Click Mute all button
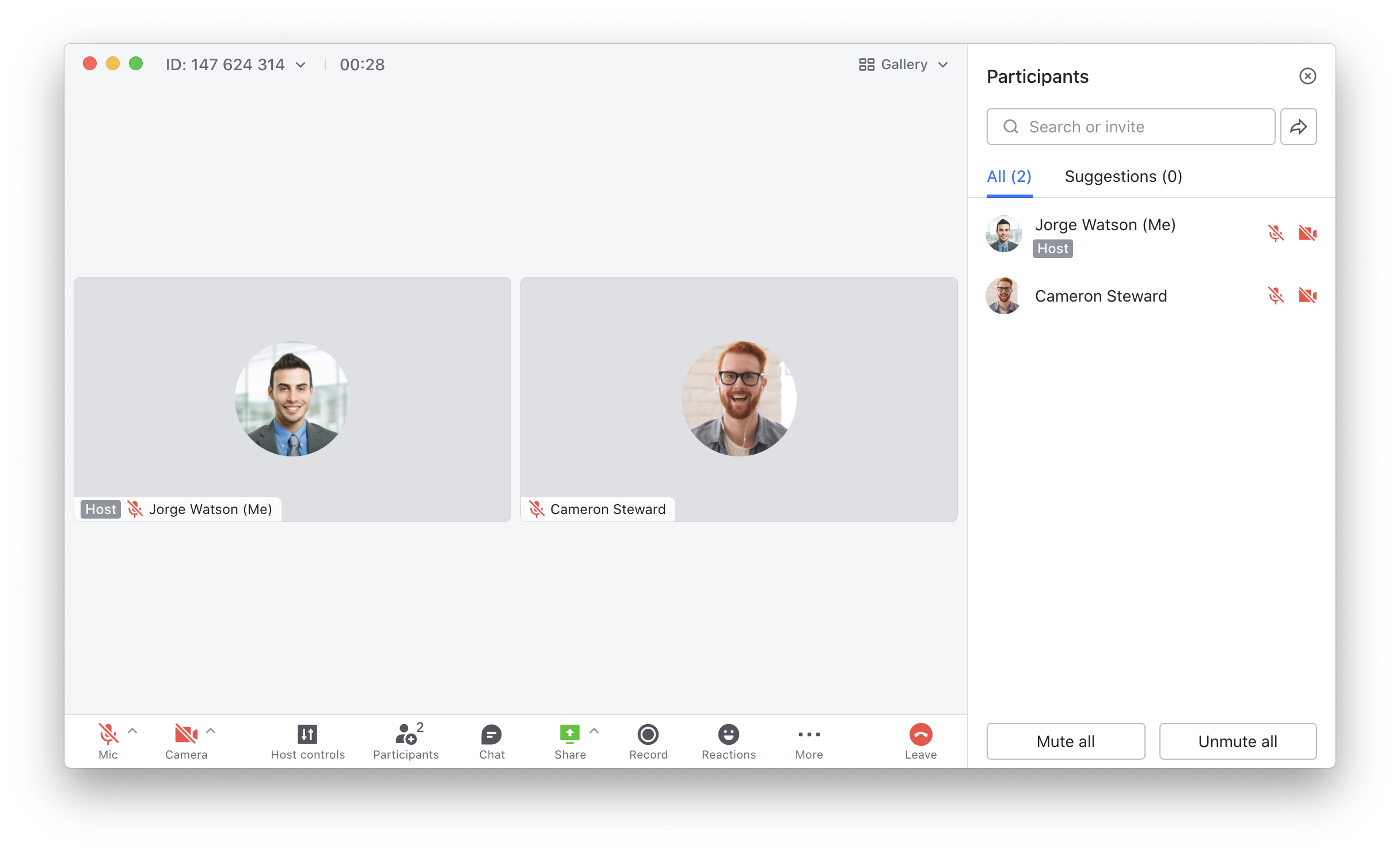The image size is (1400, 853). [x=1065, y=741]
